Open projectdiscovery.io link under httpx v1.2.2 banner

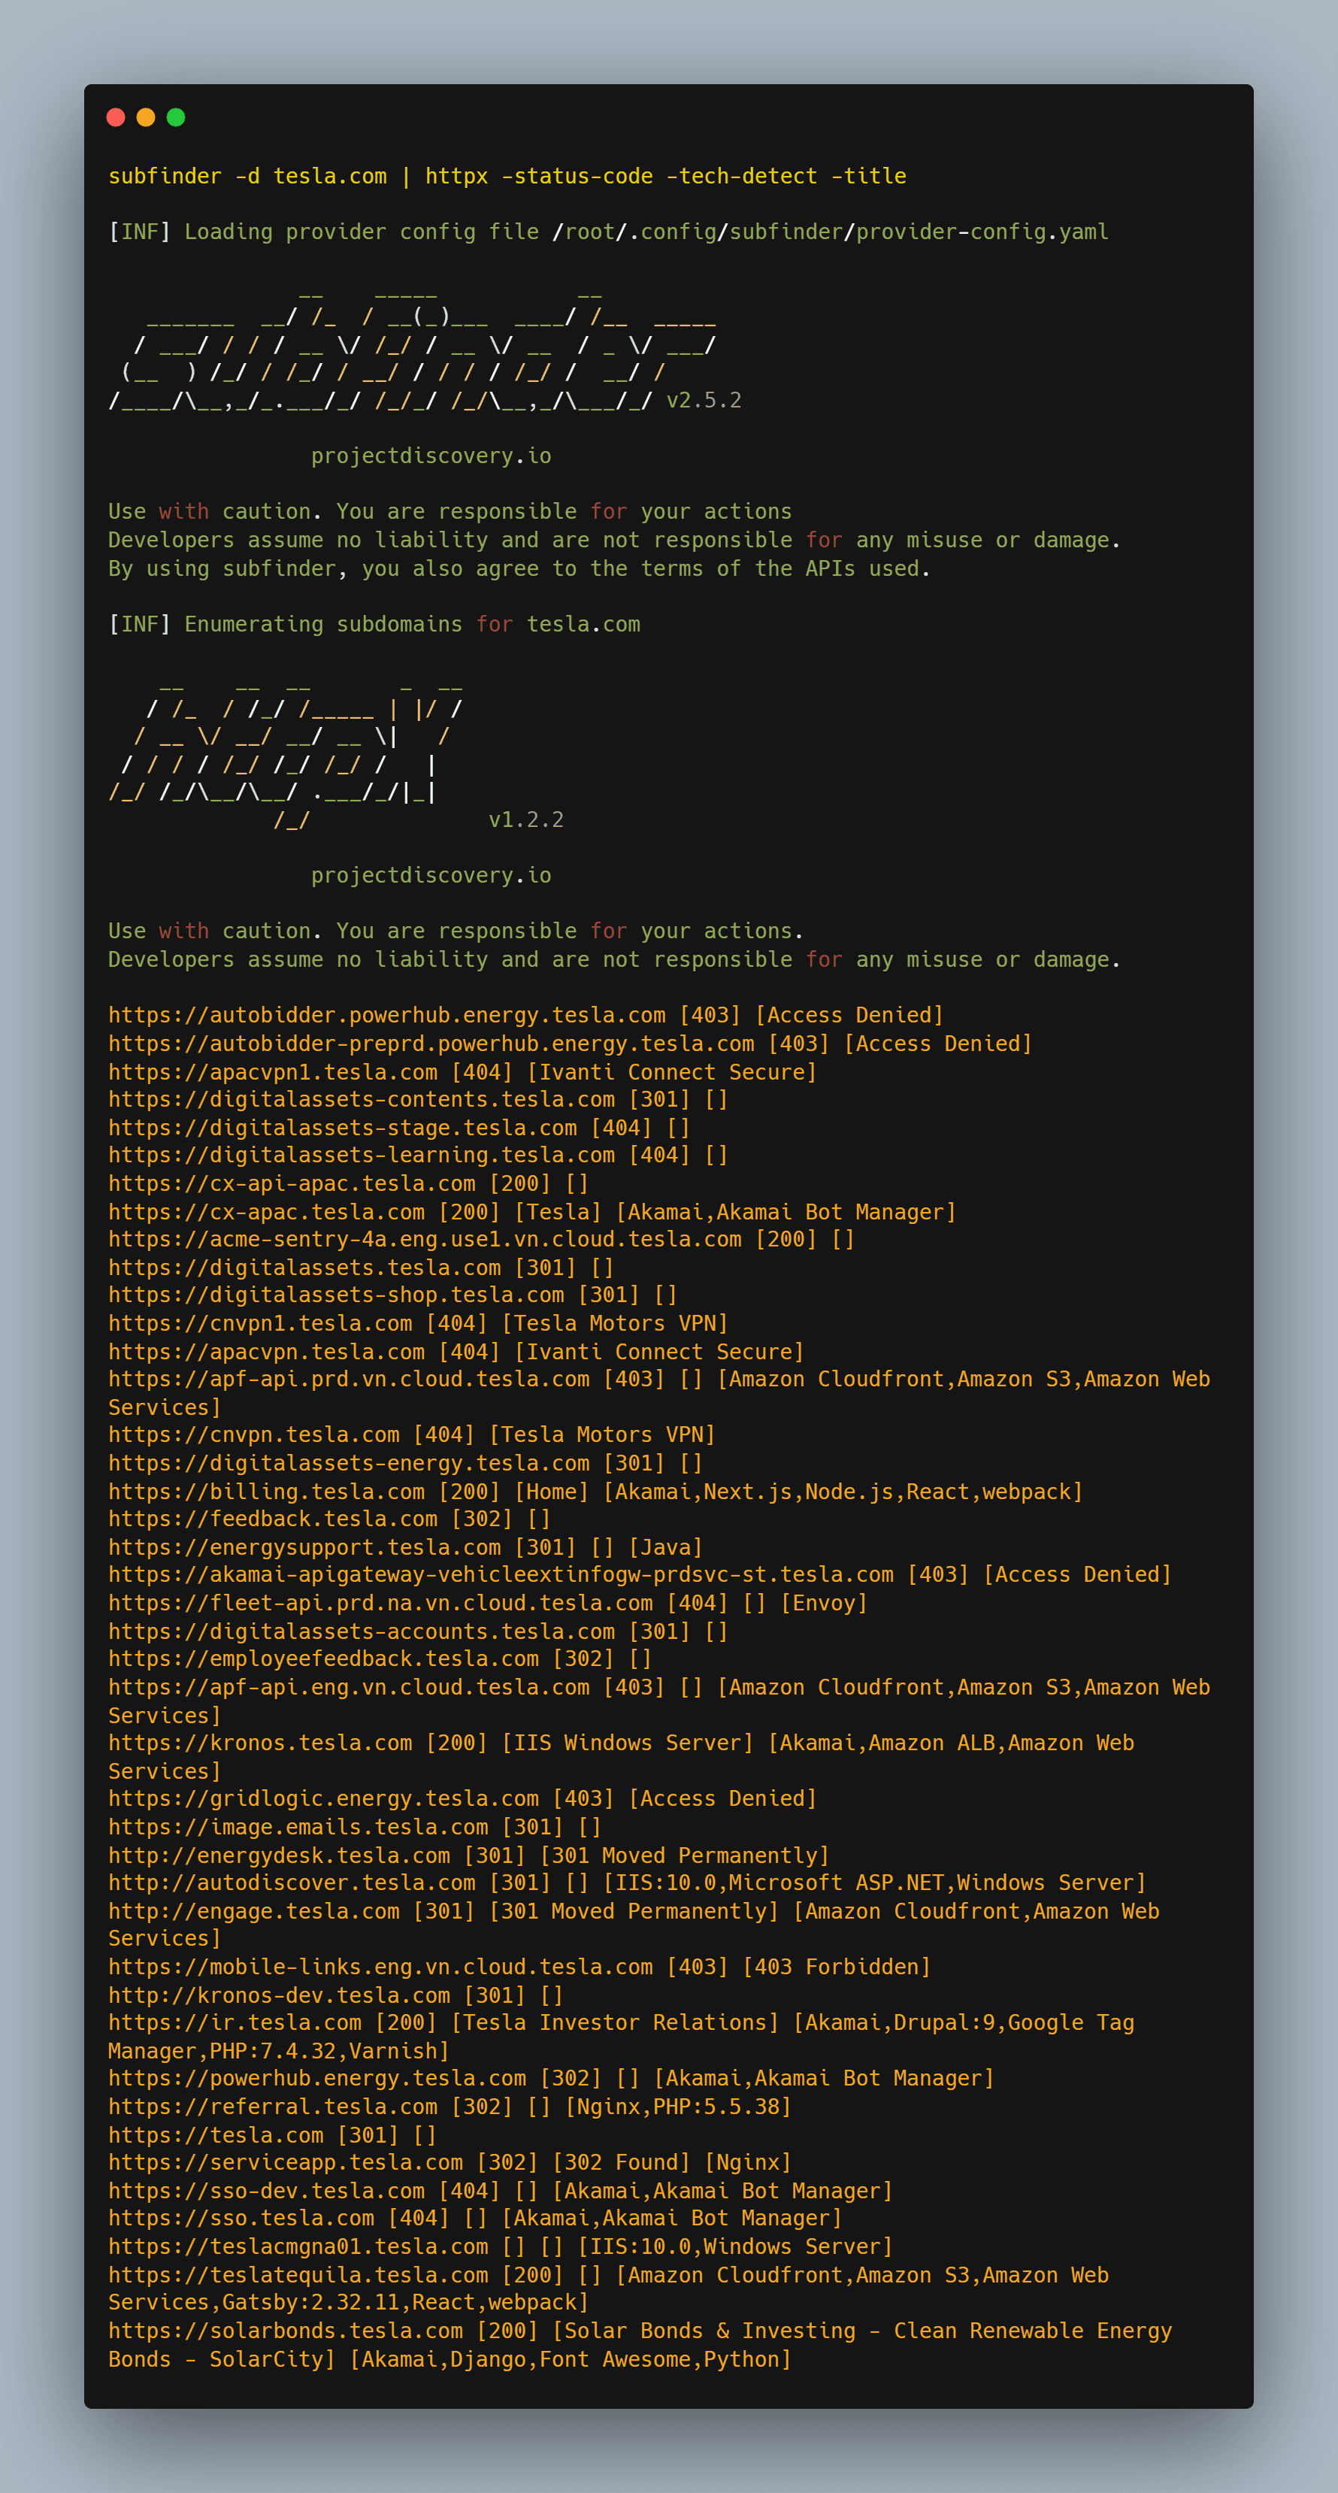tap(431, 875)
